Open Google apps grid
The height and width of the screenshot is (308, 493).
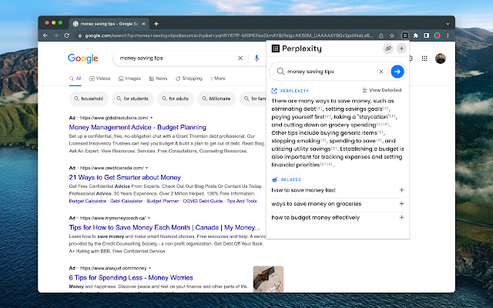click(424, 59)
